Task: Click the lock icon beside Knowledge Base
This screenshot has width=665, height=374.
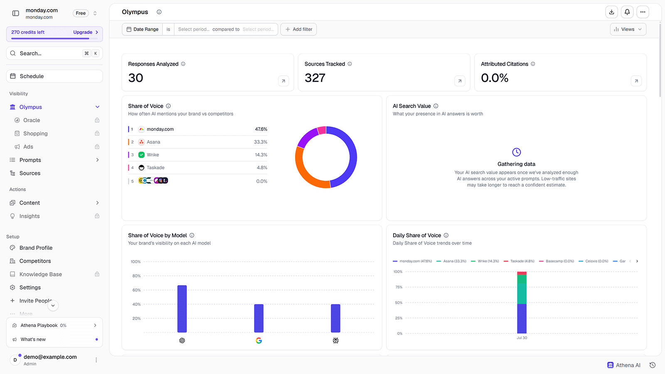Action: (x=97, y=274)
